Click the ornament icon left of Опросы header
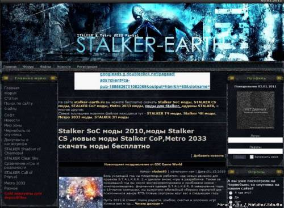 pyautogui.click(x=231, y=172)
